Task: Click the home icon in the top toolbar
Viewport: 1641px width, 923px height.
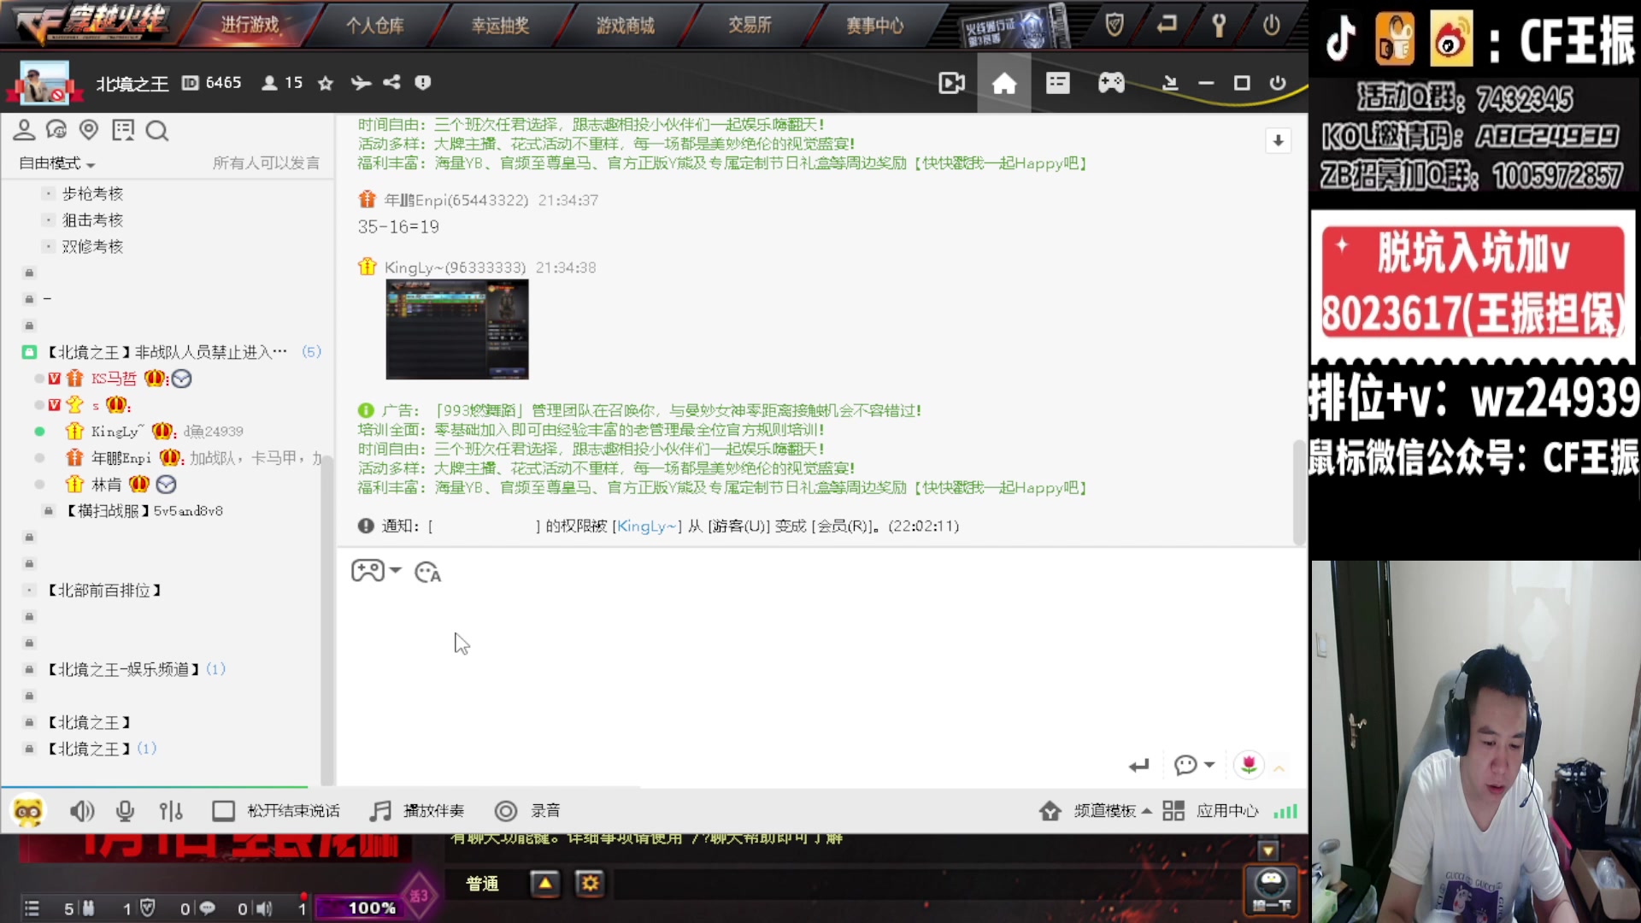Action: 1004,83
